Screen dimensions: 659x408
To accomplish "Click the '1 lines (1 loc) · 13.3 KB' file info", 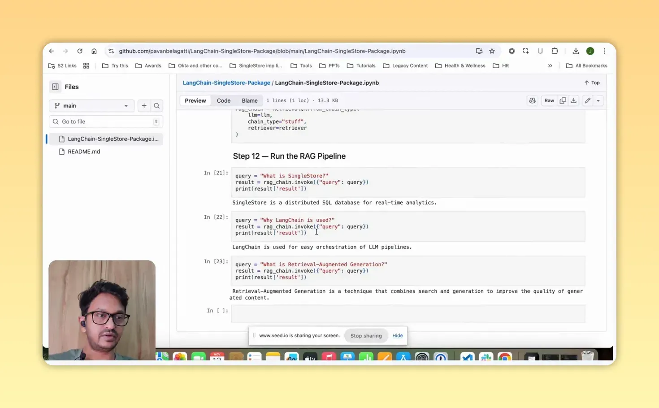I will [x=302, y=101].
